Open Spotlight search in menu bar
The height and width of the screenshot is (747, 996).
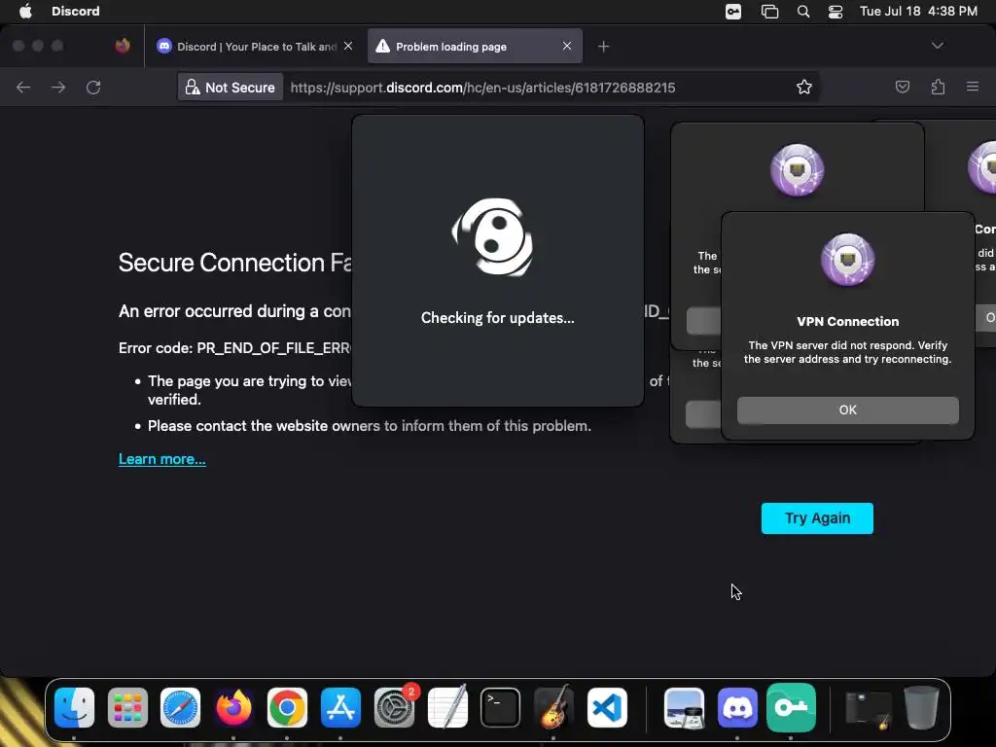802,12
